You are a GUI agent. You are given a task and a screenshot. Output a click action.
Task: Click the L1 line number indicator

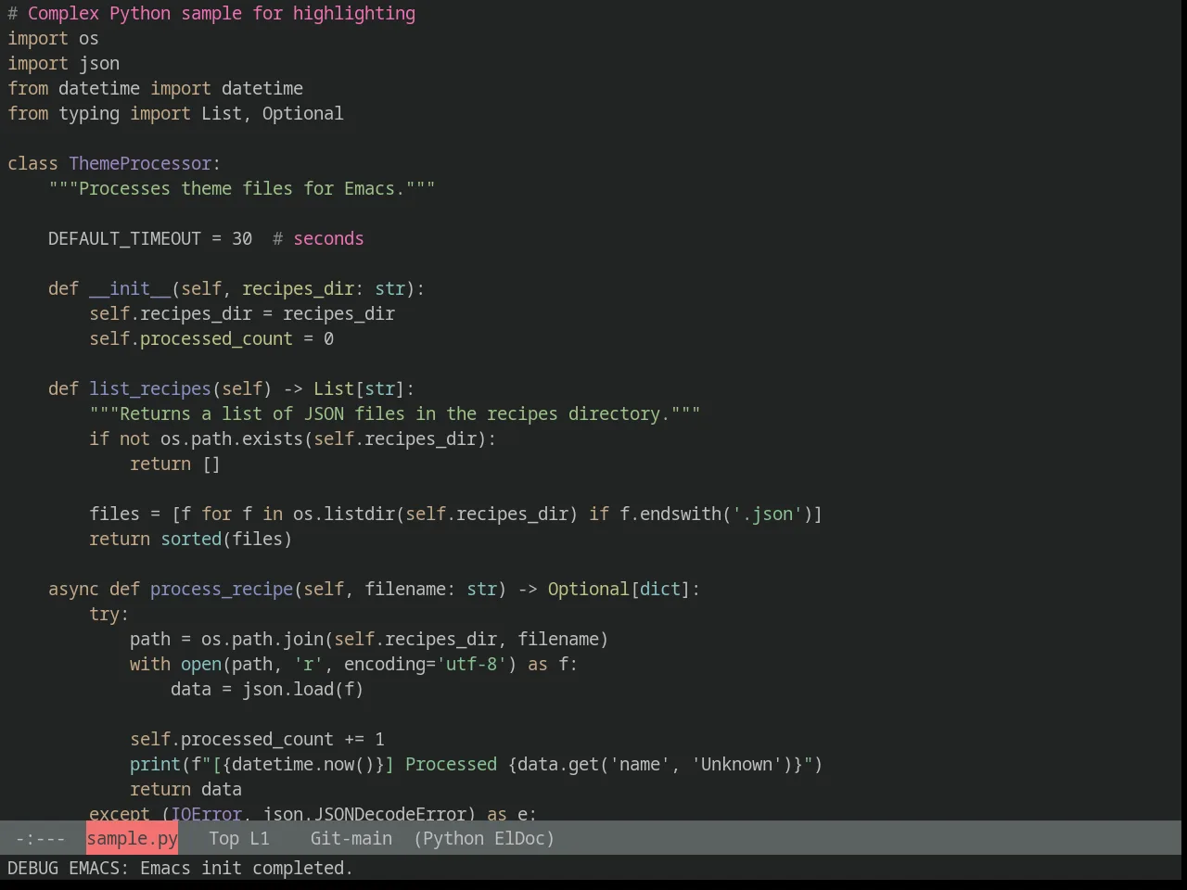[260, 838]
